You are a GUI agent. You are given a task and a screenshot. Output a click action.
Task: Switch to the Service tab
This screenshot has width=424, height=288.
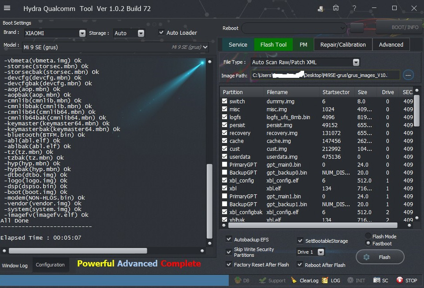point(238,44)
